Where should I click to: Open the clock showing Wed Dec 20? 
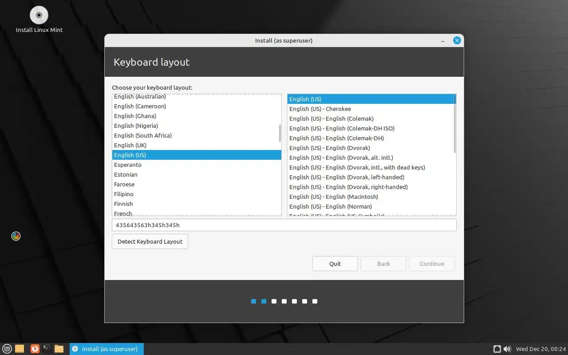coord(541,349)
